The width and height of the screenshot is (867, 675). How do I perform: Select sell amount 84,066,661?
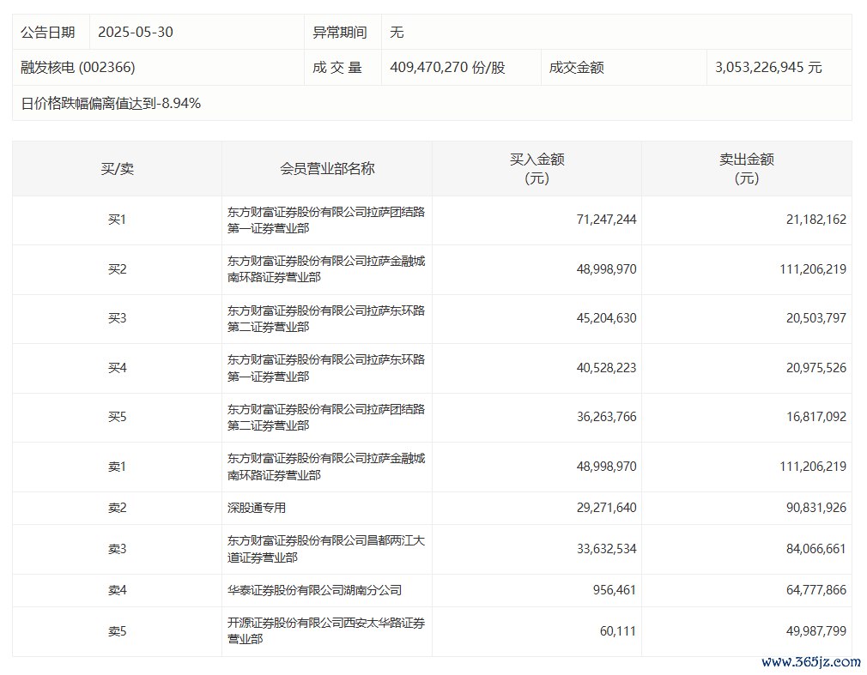816,549
